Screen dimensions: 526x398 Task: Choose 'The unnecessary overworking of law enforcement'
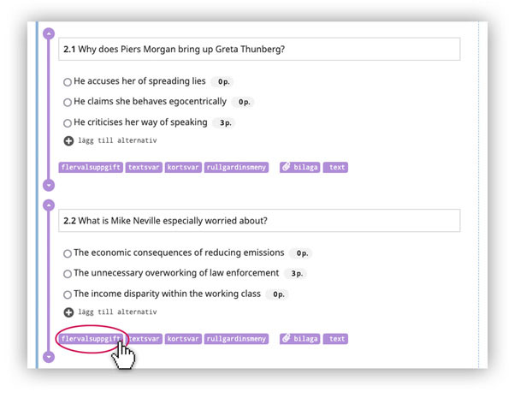(x=68, y=274)
